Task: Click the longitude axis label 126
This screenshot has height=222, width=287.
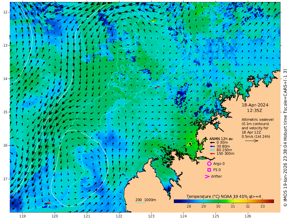Action: (248, 216)
